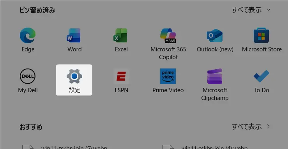Open the Excel pinned app
The width and height of the screenshot is (288, 149).
pos(121,40)
